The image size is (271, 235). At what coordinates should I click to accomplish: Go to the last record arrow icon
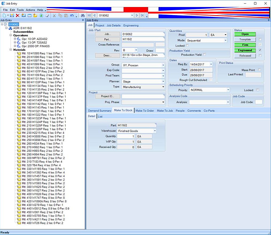pyautogui.click(x=142, y=16)
